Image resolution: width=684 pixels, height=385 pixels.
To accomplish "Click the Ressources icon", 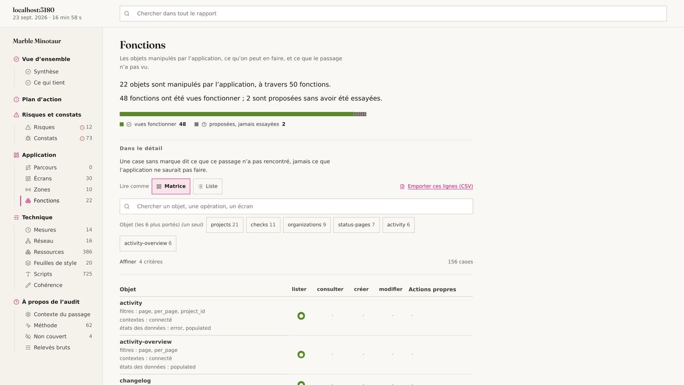I will click(28, 252).
